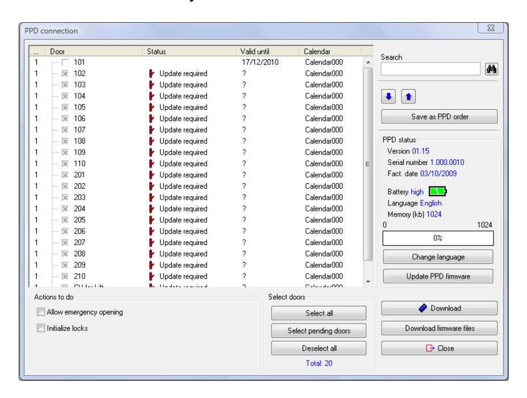Enable Allow emergency opening option
This screenshot has height=398, width=527.
[x=41, y=312]
